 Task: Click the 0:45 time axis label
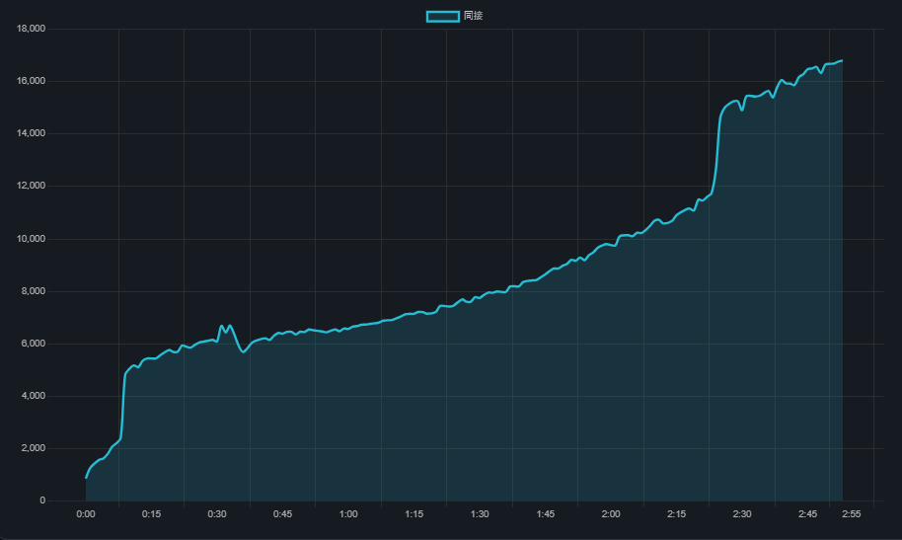(x=282, y=514)
